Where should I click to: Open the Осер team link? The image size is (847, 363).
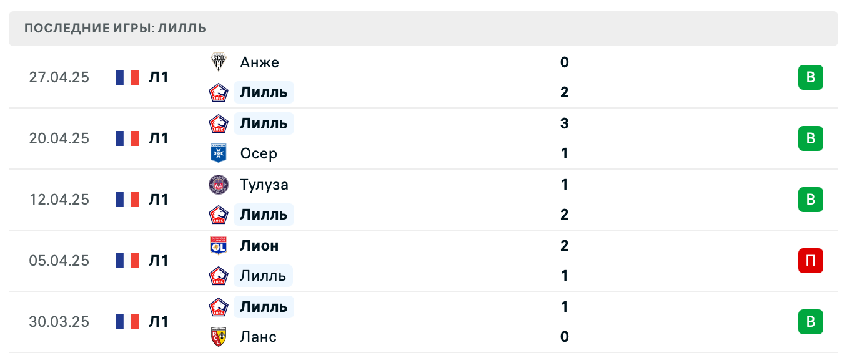pos(259,153)
